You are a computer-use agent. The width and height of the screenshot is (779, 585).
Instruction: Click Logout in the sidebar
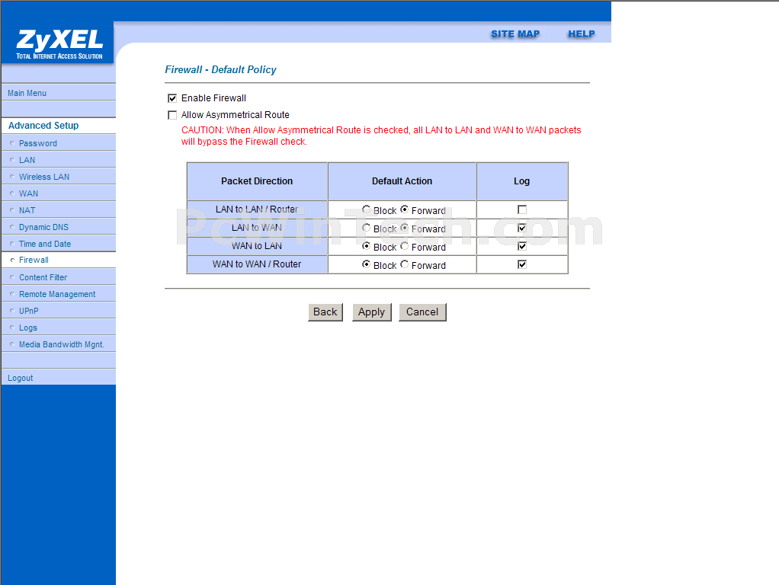click(x=20, y=378)
